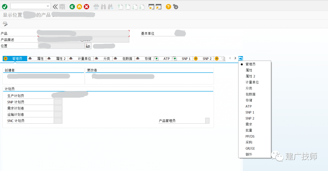The image size is (328, 171).
Task: Click the Last Page icon
Action: coord(142,7)
